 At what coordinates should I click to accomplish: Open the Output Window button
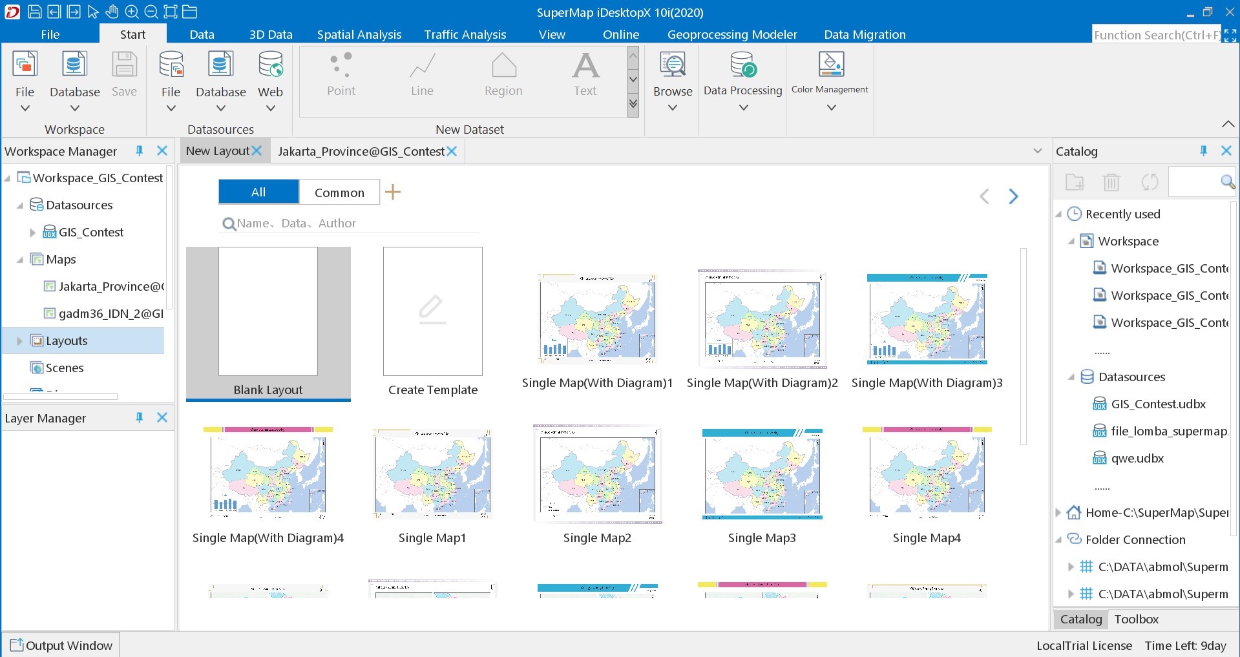(61, 645)
